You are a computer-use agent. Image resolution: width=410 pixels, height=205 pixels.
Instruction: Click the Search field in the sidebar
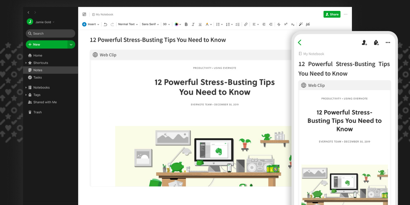pos(50,33)
